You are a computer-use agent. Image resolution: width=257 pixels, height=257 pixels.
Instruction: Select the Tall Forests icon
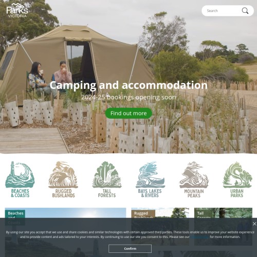[x=107, y=179]
